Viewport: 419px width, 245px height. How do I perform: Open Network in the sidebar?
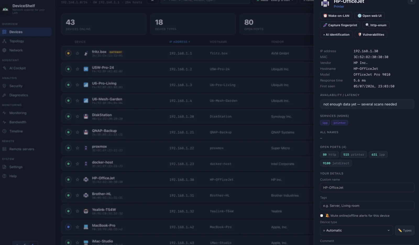pyautogui.click(x=26, y=50)
